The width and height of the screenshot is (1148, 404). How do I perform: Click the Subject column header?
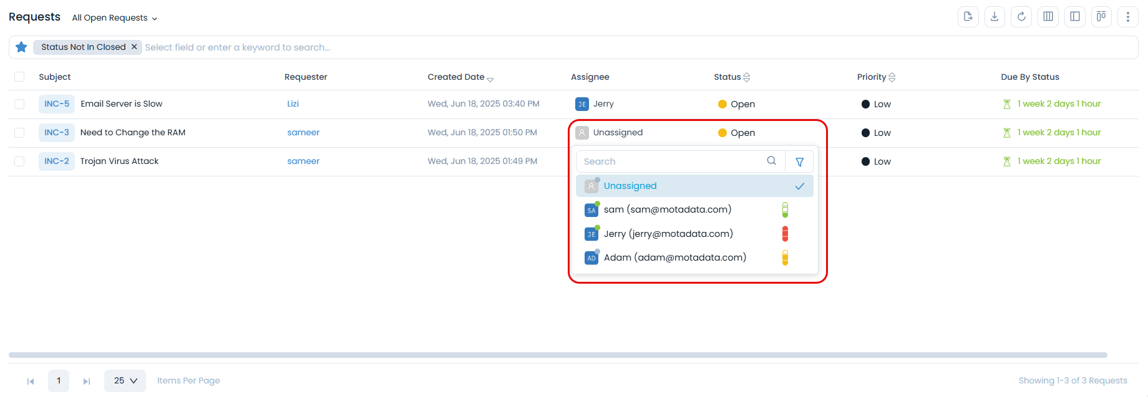[55, 77]
